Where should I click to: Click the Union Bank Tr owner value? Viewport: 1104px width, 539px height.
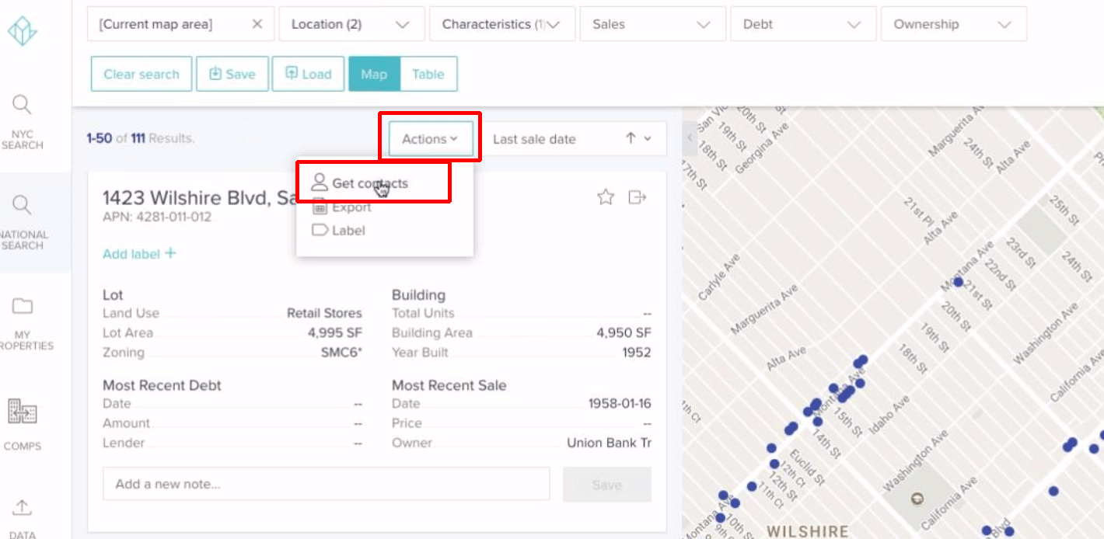pos(610,443)
